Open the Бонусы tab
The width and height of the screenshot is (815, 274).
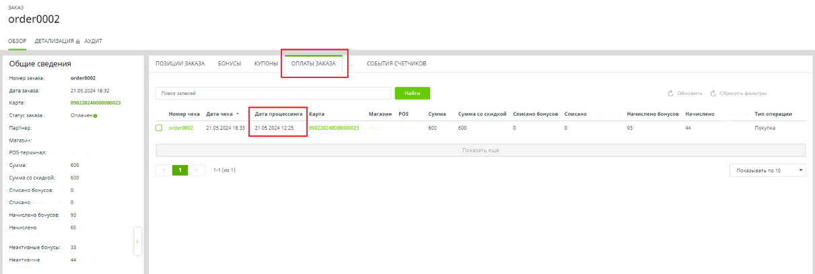tap(229, 63)
